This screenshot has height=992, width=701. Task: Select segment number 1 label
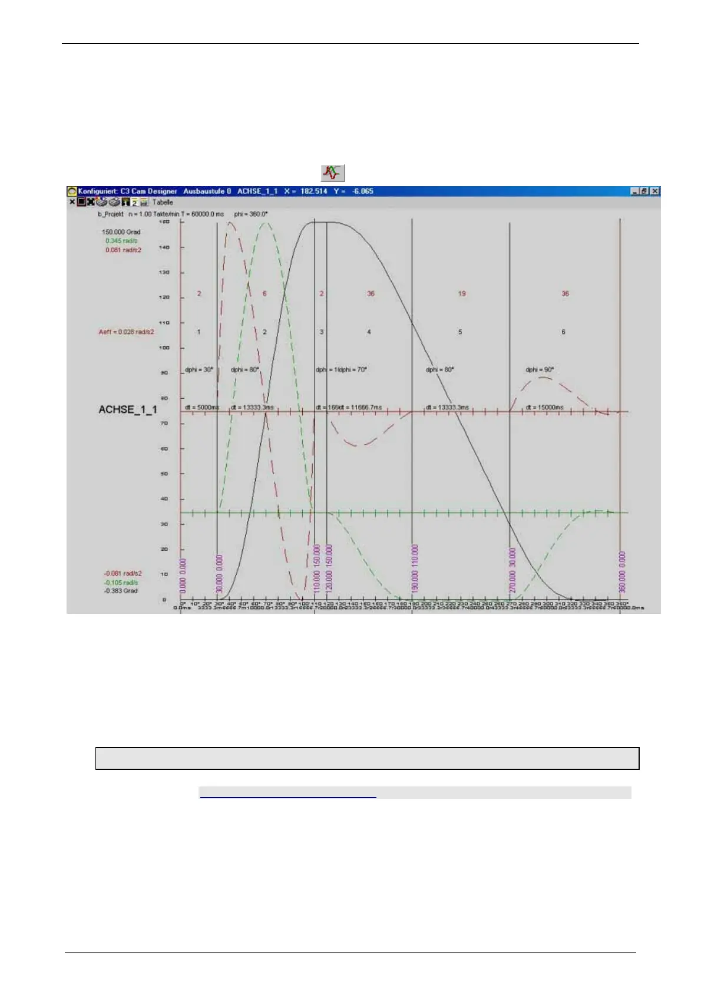pyautogui.click(x=199, y=332)
